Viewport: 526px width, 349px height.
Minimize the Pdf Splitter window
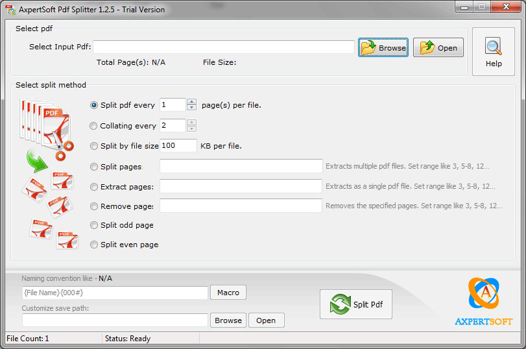[x=464, y=7]
